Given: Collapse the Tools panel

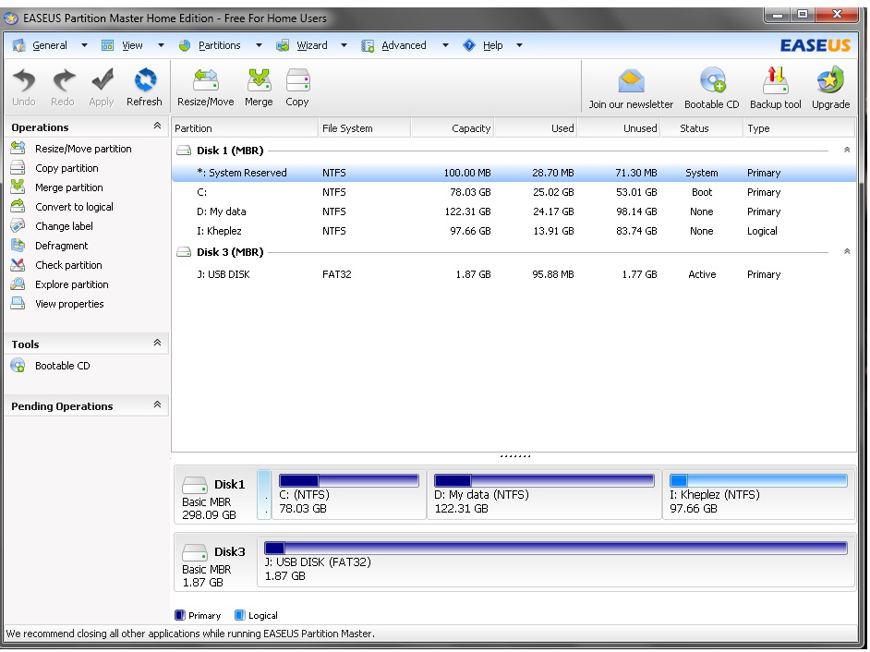Looking at the screenshot, I should click(x=158, y=343).
